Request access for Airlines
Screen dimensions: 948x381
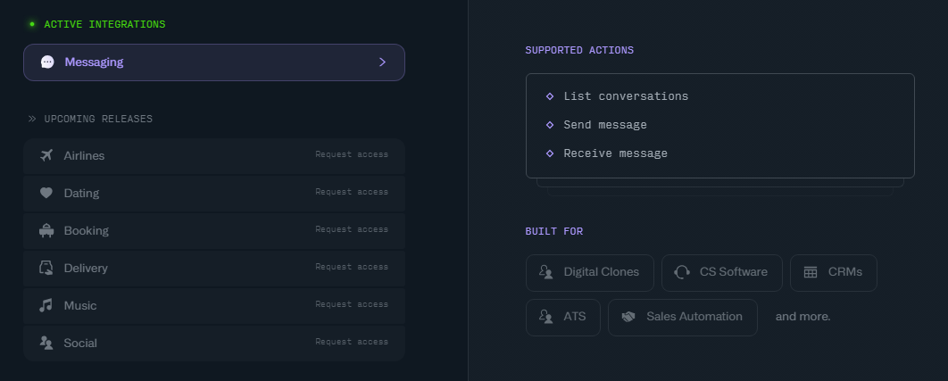tap(352, 155)
